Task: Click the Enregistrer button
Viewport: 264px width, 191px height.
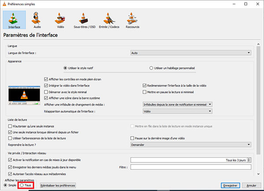Action: coord(230,185)
